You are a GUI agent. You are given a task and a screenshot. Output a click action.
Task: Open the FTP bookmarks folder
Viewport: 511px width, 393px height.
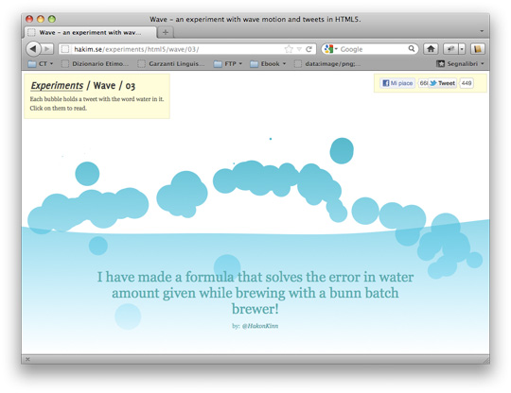228,63
